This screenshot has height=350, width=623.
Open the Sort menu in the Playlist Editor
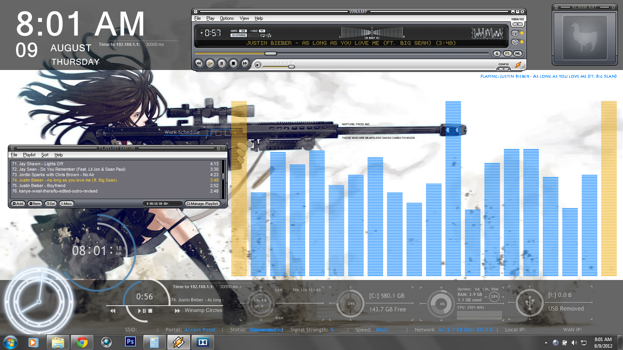(45, 155)
